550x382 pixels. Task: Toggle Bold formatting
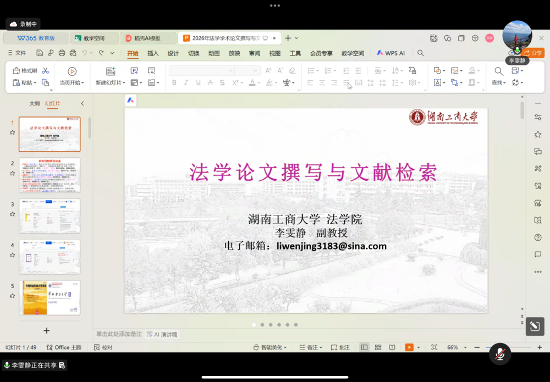[174, 82]
